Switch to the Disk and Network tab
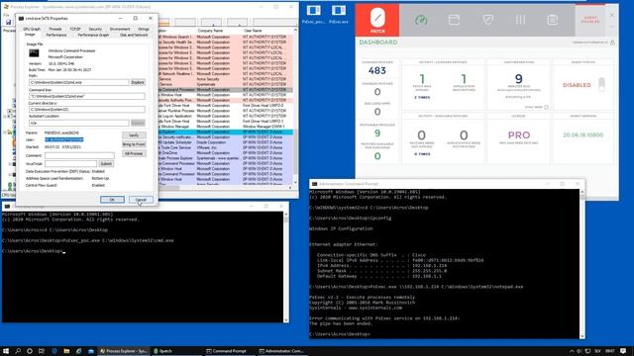This screenshot has width=634, height=356. click(134, 36)
